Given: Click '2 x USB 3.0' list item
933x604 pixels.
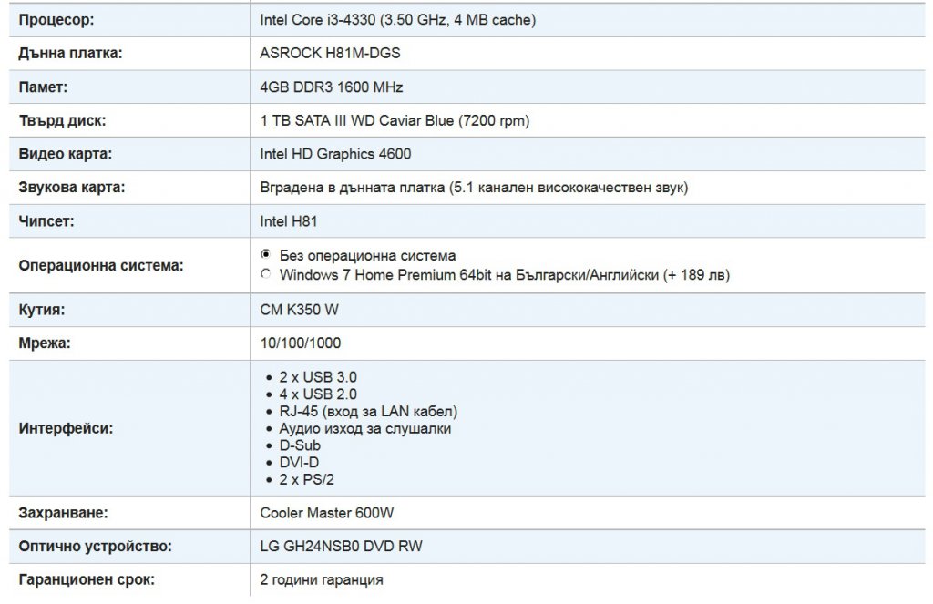Looking at the screenshot, I should [x=318, y=376].
